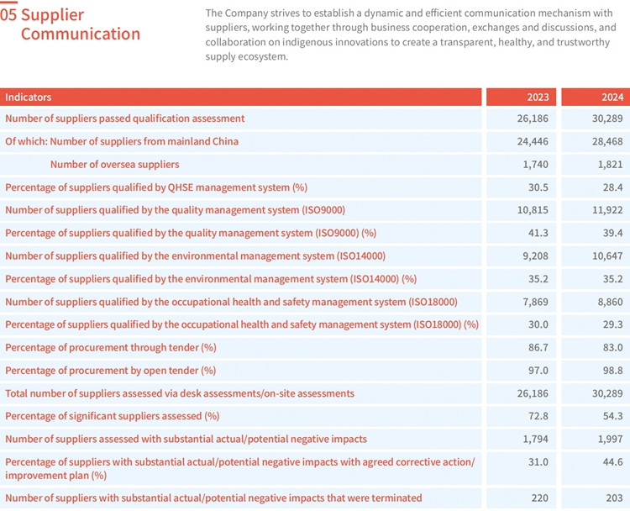Select the intro paragraph about supplier communication

[410, 35]
